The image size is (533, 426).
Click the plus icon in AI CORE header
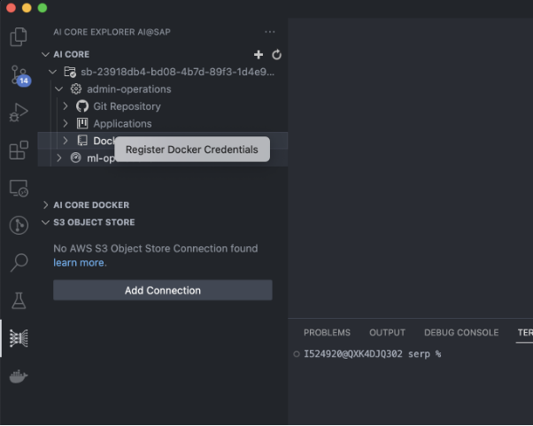[x=259, y=54]
